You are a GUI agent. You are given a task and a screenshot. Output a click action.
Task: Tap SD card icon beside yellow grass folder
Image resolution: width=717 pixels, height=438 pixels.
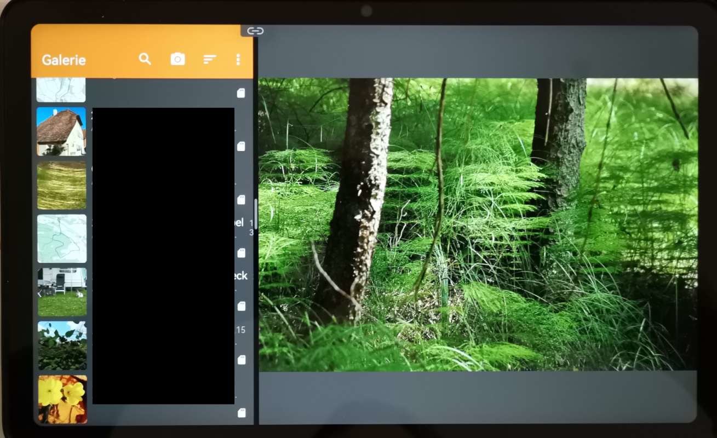tap(241, 200)
